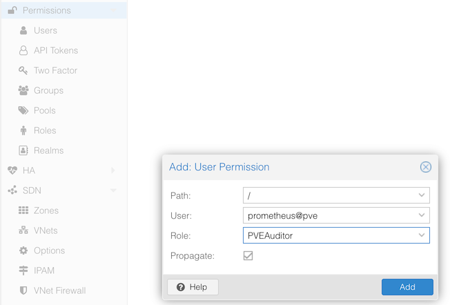The height and width of the screenshot is (305, 450).
Task: Open the User dropdown arrow
Action: pos(422,215)
